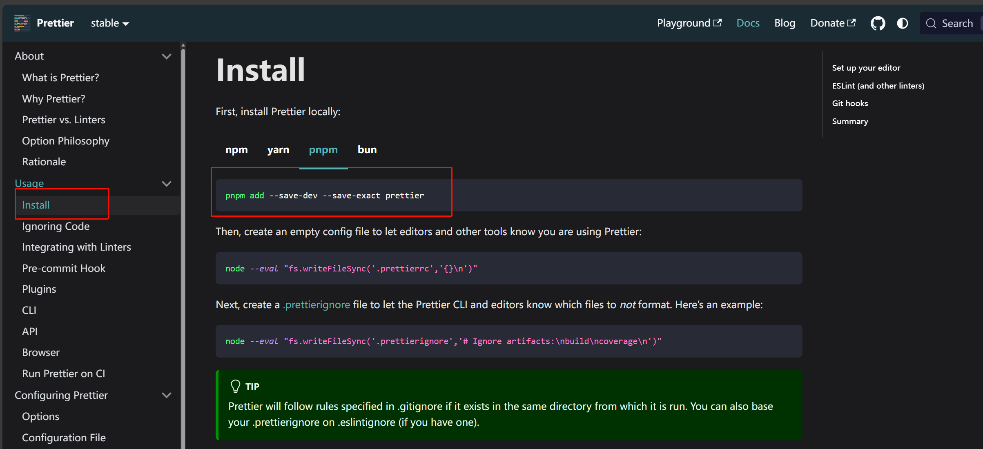Jump to Git hooks section

pos(850,103)
